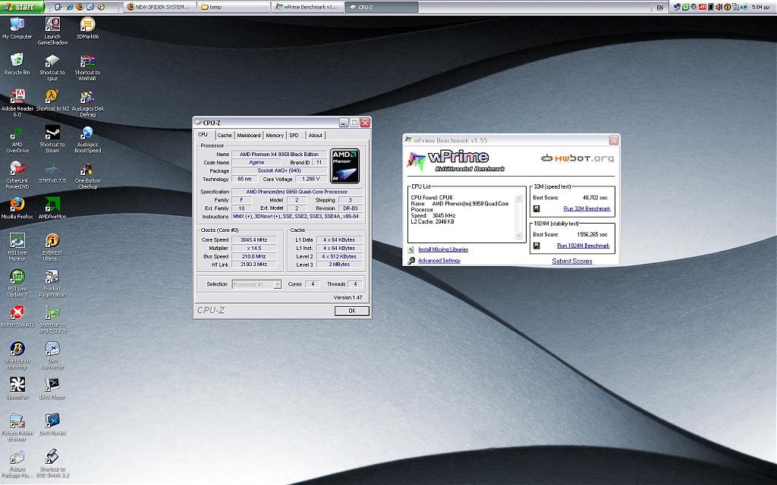Screen dimensions: 777x485
Task: Minimize the CPU-Z window
Action: pyautogui.click(x=344, y=123)
